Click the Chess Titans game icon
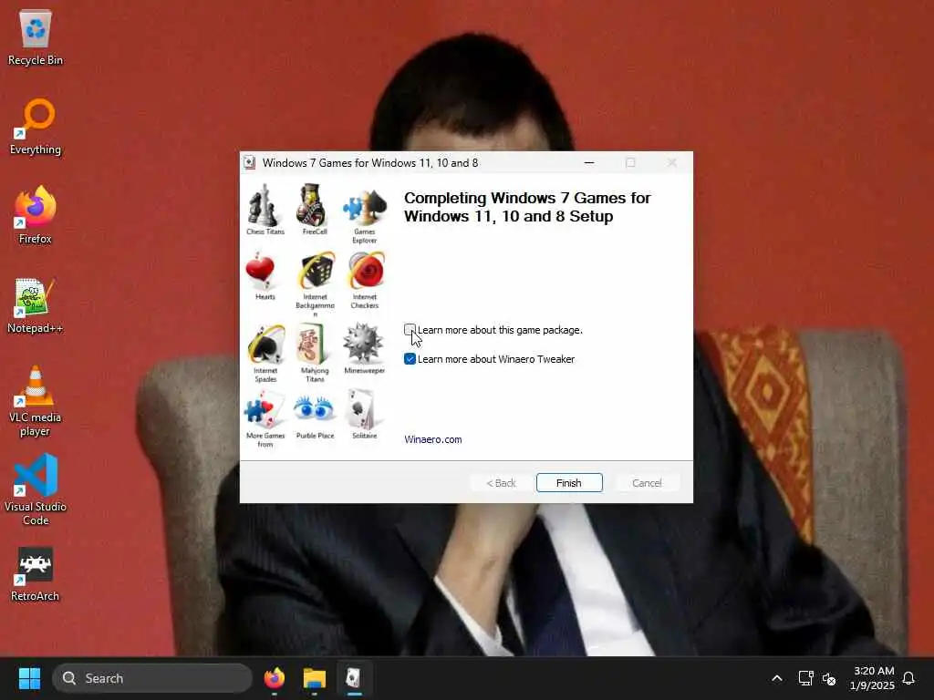The image size is (934, 700). coord(264,205)
